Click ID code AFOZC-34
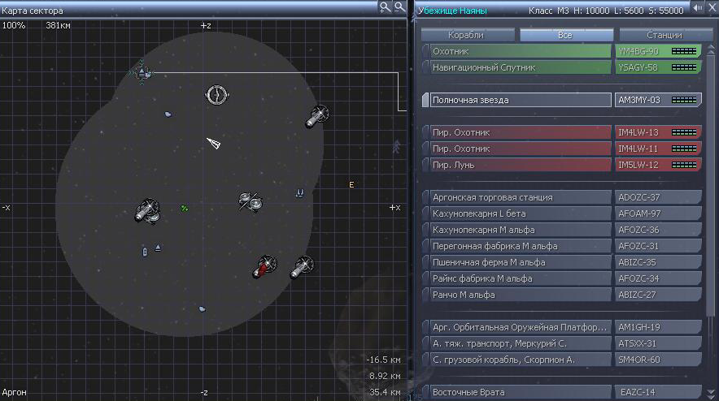Viewport: 719px width, 401px height. pyautogui.click(x=638, y=278)
